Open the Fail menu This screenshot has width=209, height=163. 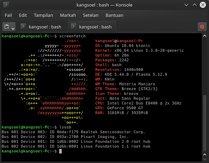8,15
